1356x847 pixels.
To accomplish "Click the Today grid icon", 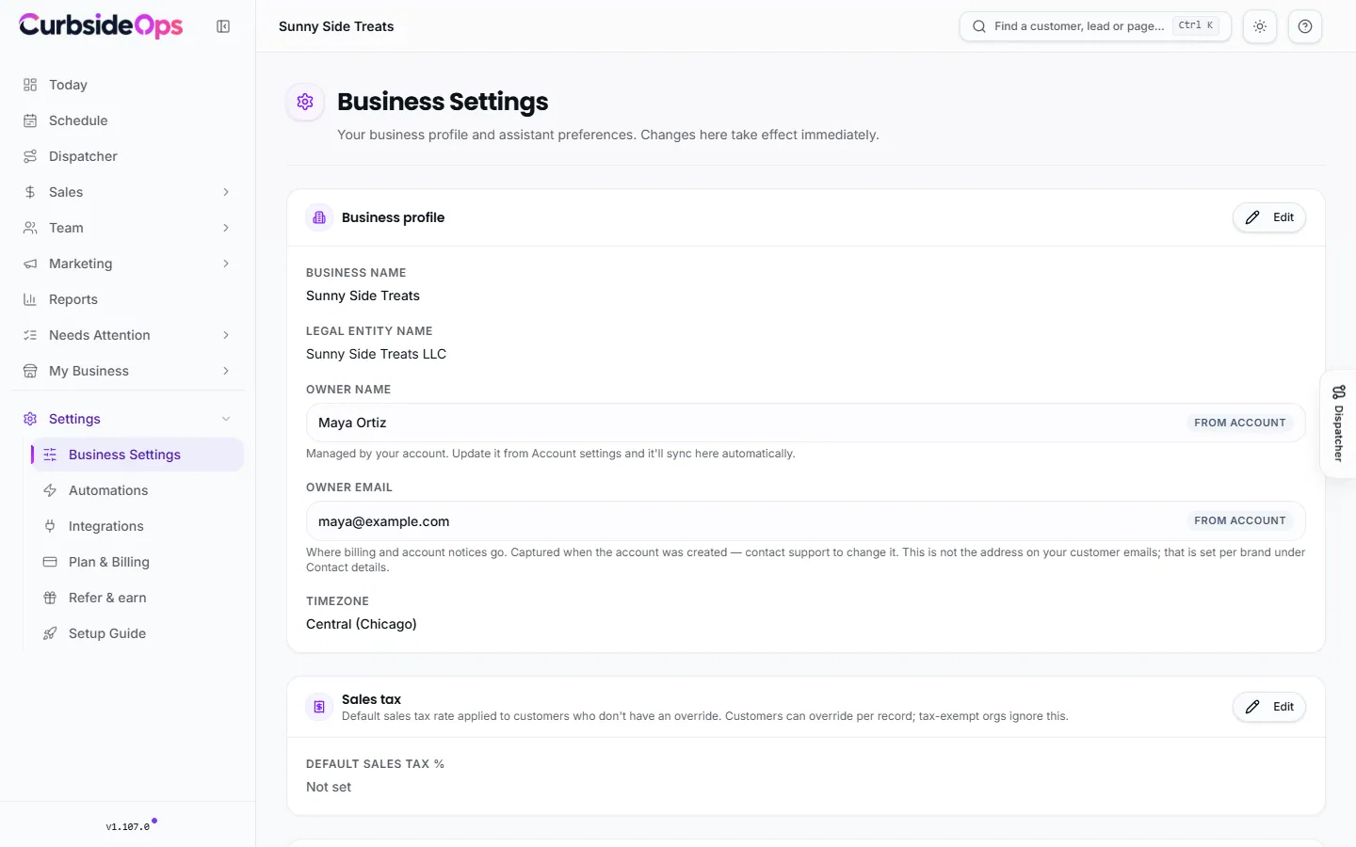I will pyautogui.click(x=30, y=85).
